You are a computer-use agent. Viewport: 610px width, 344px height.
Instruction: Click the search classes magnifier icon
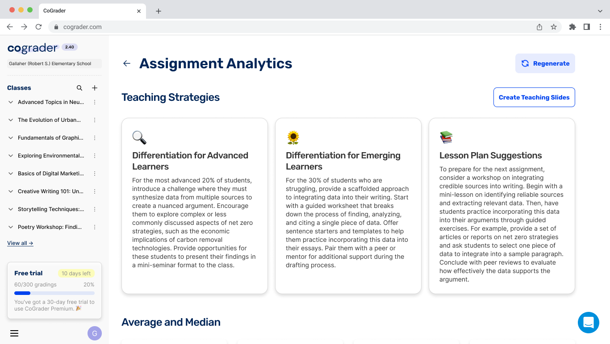click(79, 88)
